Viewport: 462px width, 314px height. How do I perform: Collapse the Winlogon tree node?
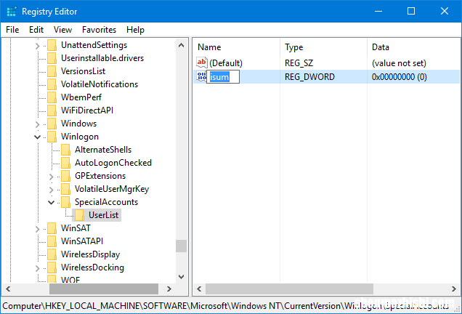point(37,137)
